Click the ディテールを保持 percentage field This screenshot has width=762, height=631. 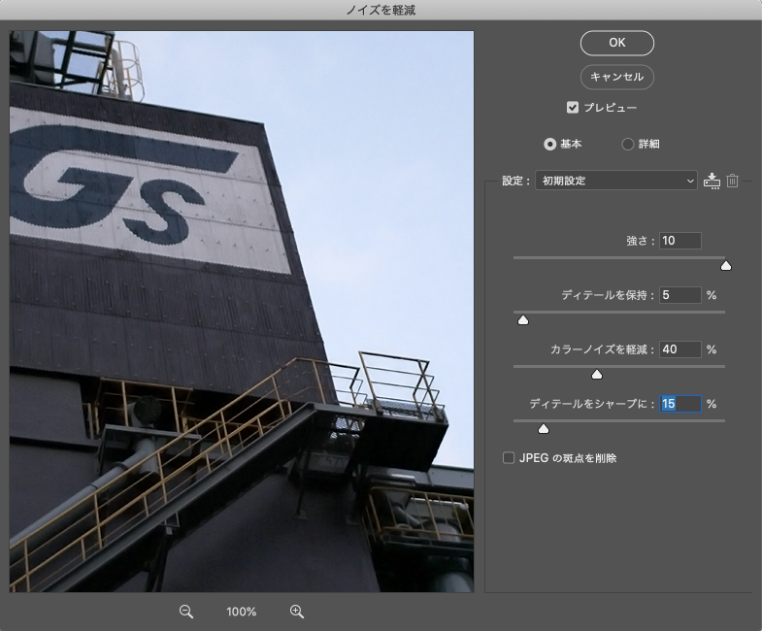click(x=679, y=295)
